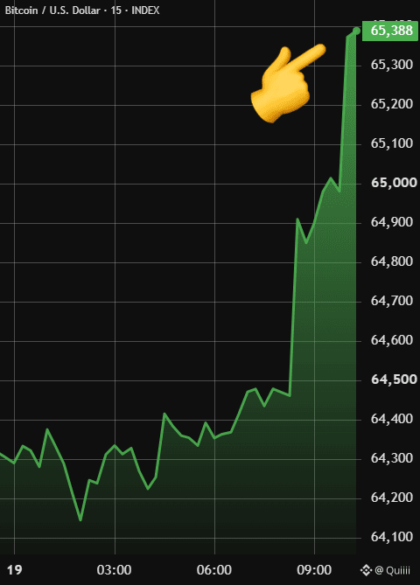Click the pointing hand emoji
The image size is (420, 585).
coord(288,84)
